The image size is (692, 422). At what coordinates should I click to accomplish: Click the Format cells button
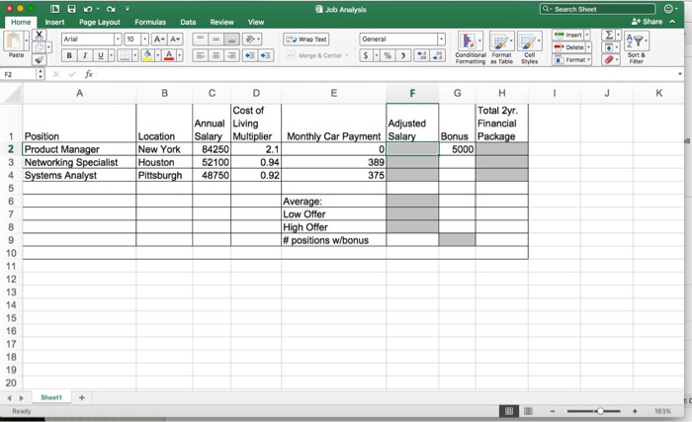[x=570, y=59]
